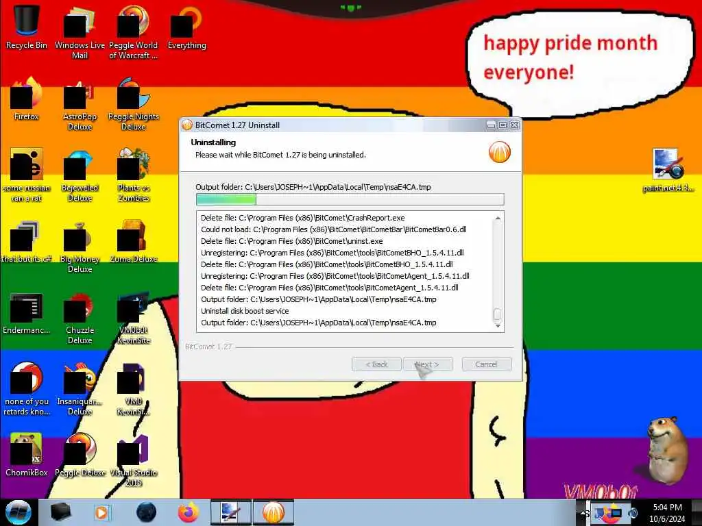Image resolution: width=702 pixels, height=526 pixels.
Task: Select Zuma Deluxe desktop icon
Action: pos(133,242)
